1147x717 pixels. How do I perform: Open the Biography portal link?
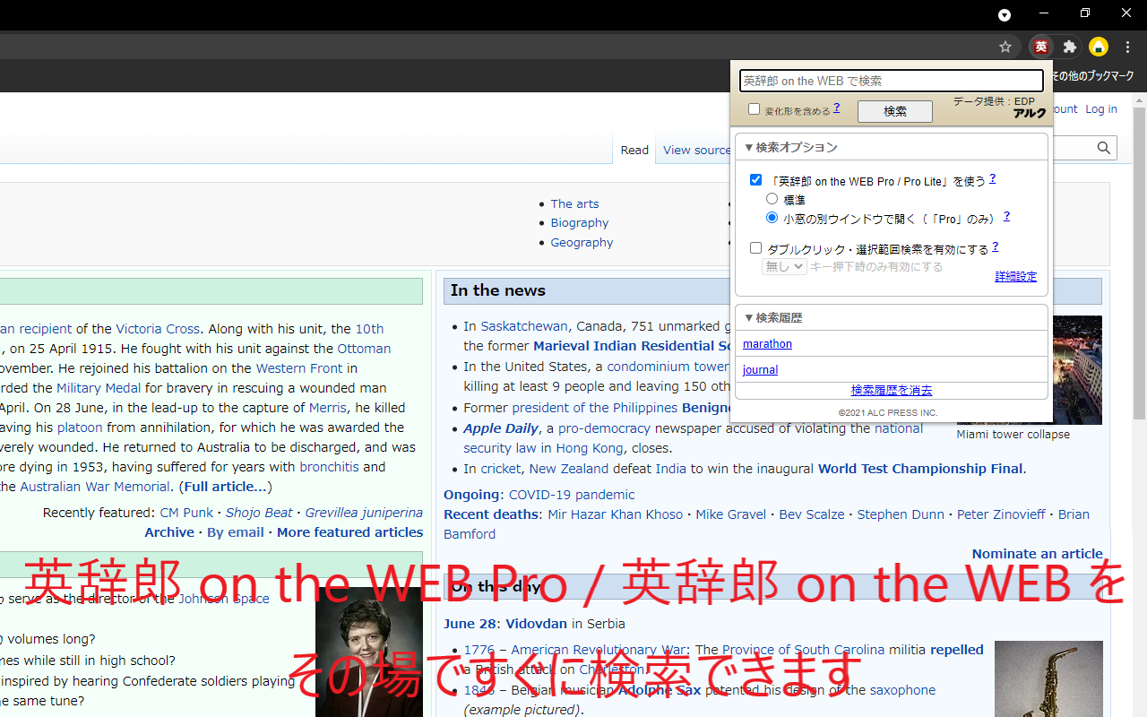click(x=580, y=222)
